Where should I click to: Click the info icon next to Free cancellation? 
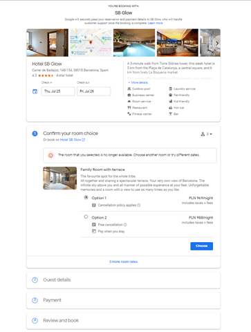(125, 225)
